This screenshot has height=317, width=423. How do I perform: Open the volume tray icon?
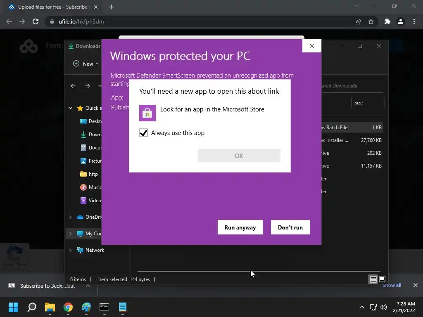[x=383, y=307]
